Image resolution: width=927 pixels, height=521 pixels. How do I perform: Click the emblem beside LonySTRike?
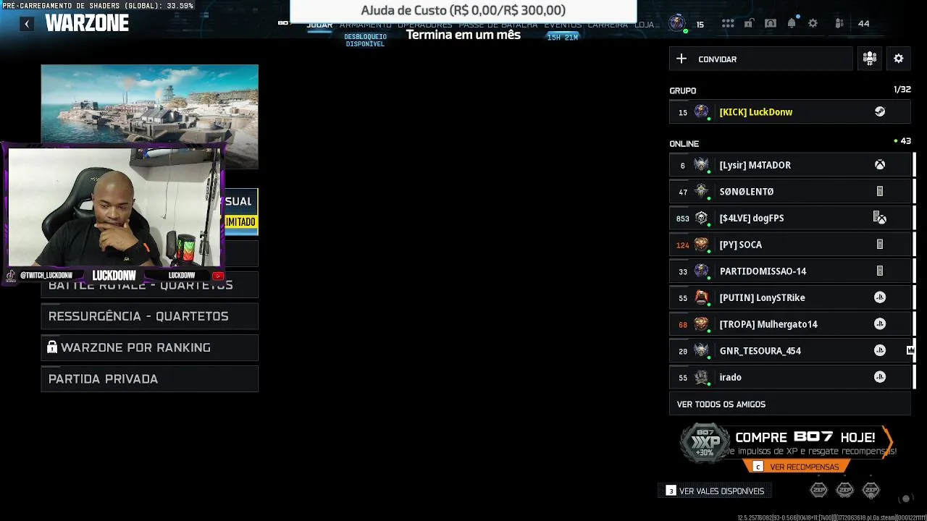tap(701, 297)
